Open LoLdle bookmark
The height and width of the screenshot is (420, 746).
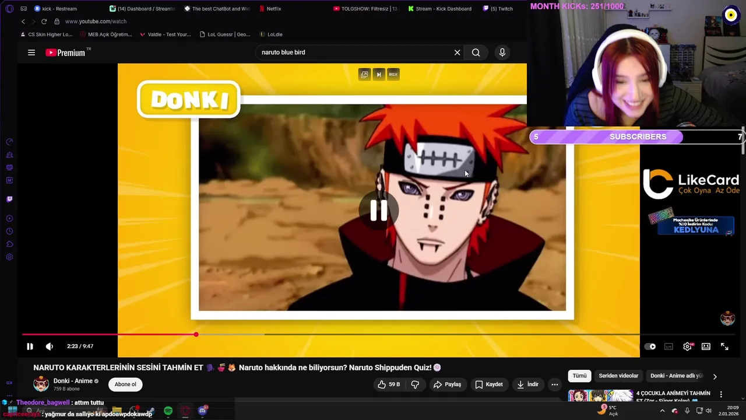(x=271, y=34)
